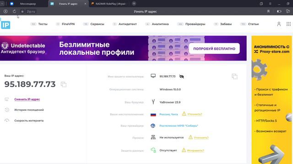Open the browser back/account round icon

tap(5, 11)
